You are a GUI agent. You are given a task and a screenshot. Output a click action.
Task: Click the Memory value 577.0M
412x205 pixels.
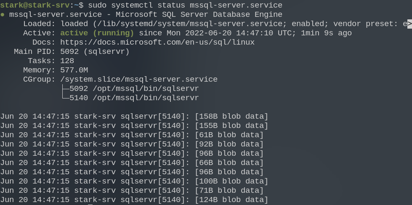(x=74, y=70)
